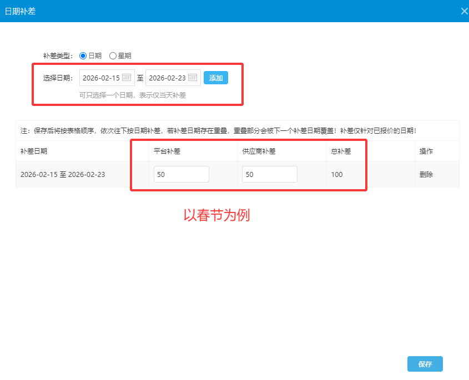The height and width of the screenshot is (380, 469).
Task: Close the 日期补差 dialog
Action: pos(464,11)
